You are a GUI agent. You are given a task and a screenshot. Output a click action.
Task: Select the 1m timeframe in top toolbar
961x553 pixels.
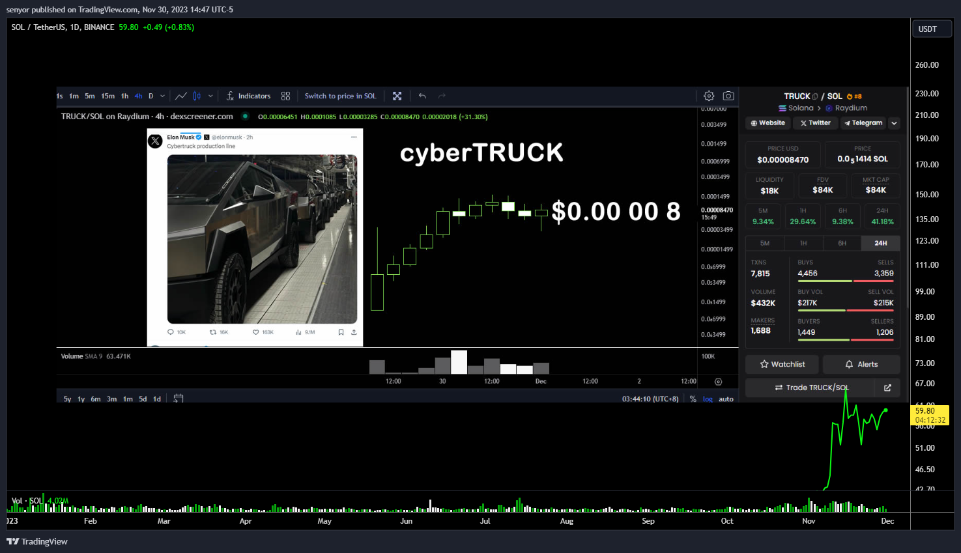click(x=74, y=96)
